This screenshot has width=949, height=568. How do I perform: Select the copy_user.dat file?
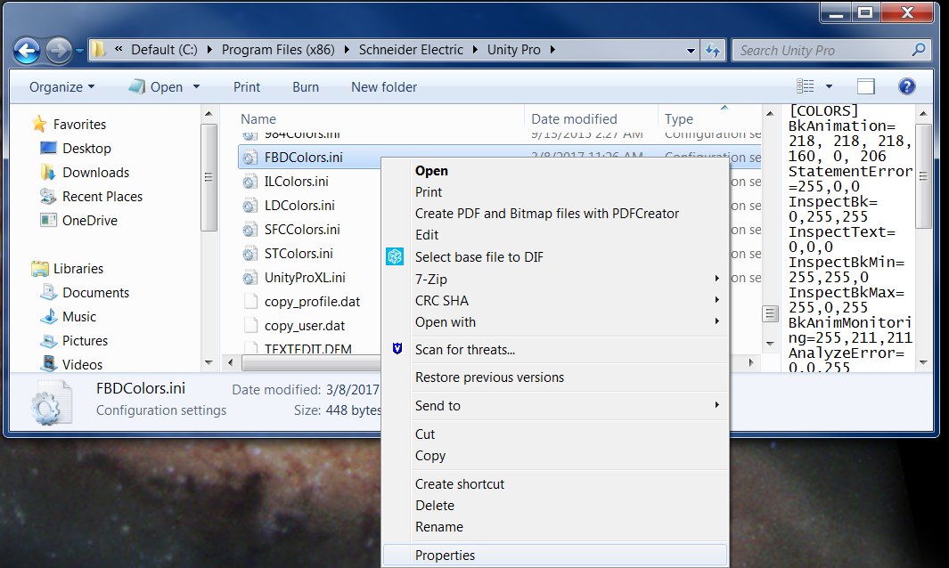pyautogui.click(x=305, y=326)
